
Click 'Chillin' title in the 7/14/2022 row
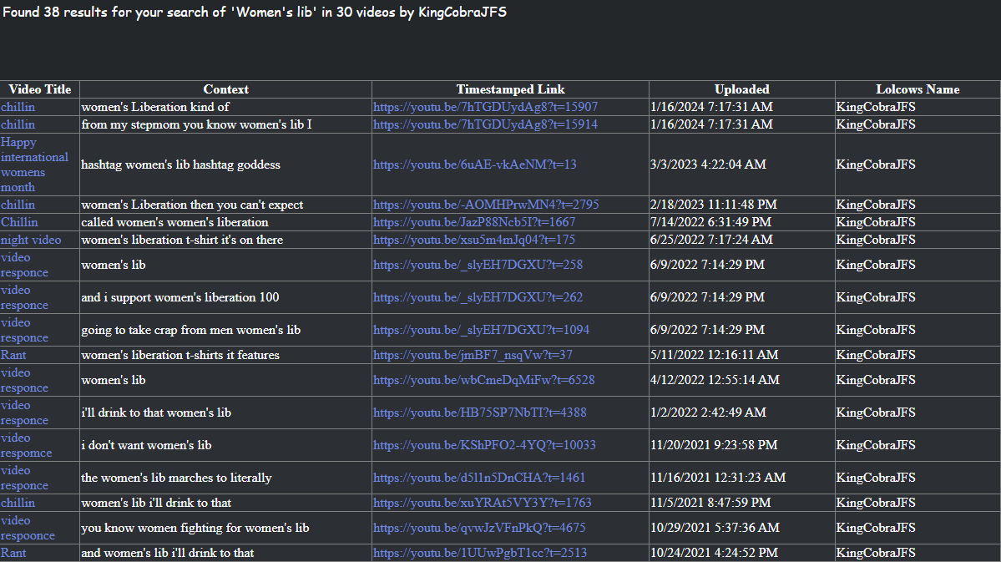tap(19, 221)
